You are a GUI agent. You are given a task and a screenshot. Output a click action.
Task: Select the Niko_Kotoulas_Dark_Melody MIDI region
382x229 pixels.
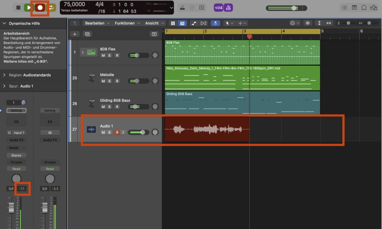click(242, 78)
